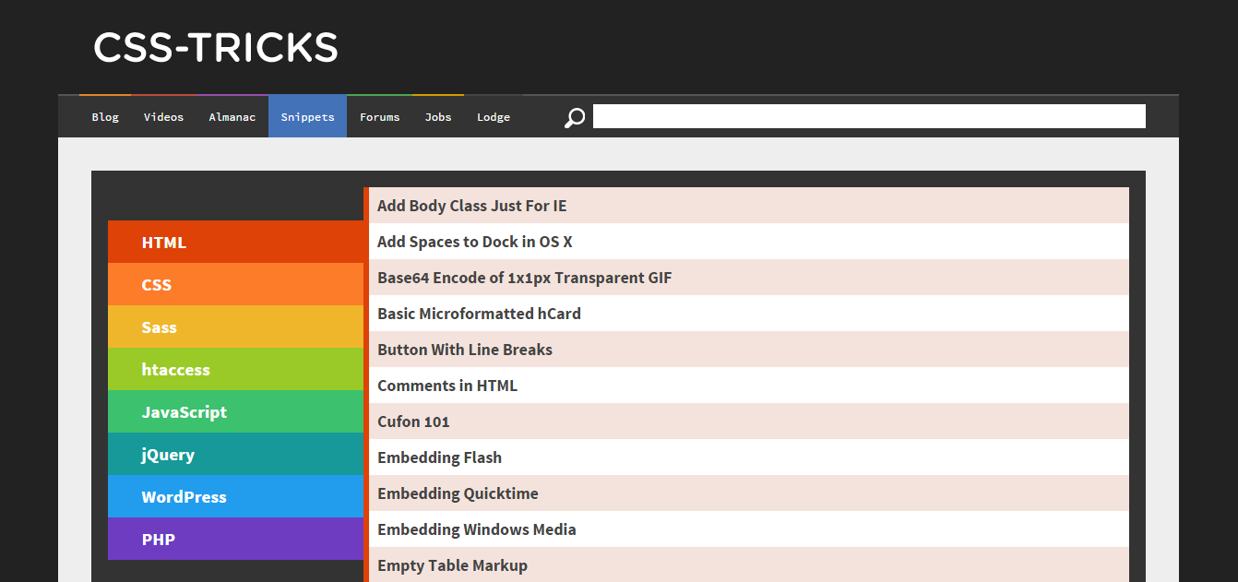The width and height of the screenshot is (1238, 582).
Task: Choose the PHP snippet category
Action: pyautogui.click(x=235, y=539)
